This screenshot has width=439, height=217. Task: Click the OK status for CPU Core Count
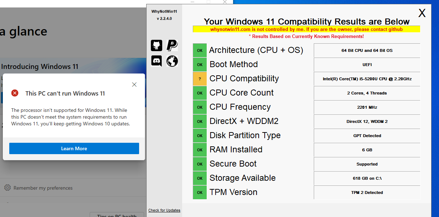200,93
